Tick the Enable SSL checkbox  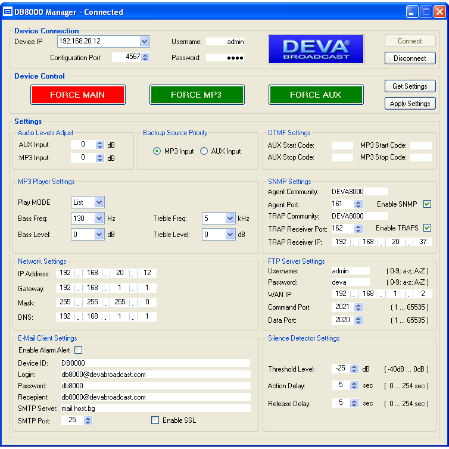pos(155,420)
